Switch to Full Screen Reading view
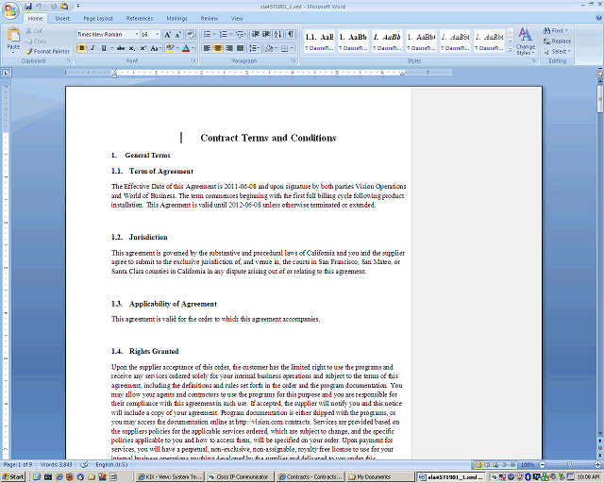Screen dimensions: 604x483 pyautogui.click(x=487, y=464)
